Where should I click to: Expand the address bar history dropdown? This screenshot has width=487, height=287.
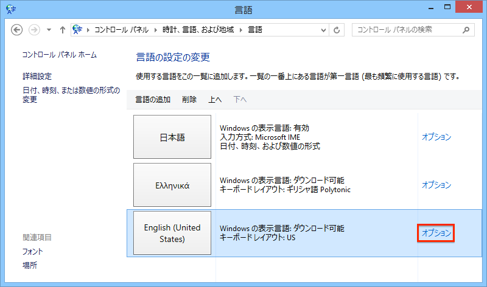323,30
